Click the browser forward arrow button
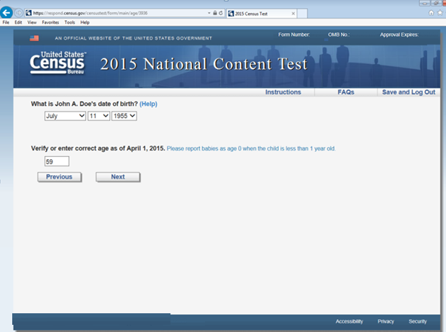Screen dimensions: 446x332 coord(19,13)
